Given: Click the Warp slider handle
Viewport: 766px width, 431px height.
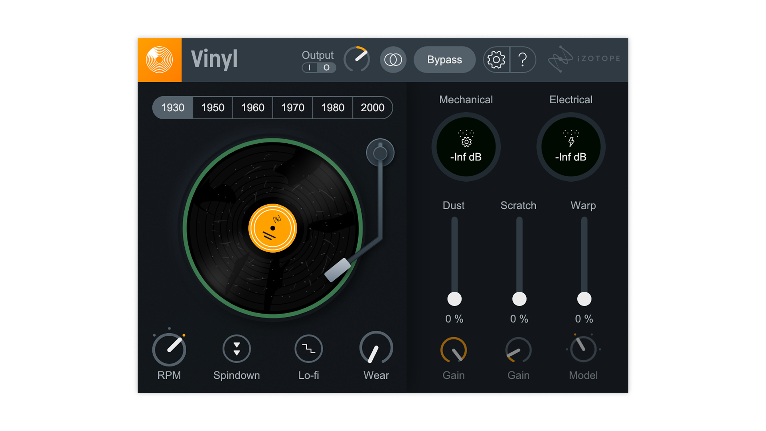Looking at the screenshot, I should pyautogui.click(x=584, y=299).
